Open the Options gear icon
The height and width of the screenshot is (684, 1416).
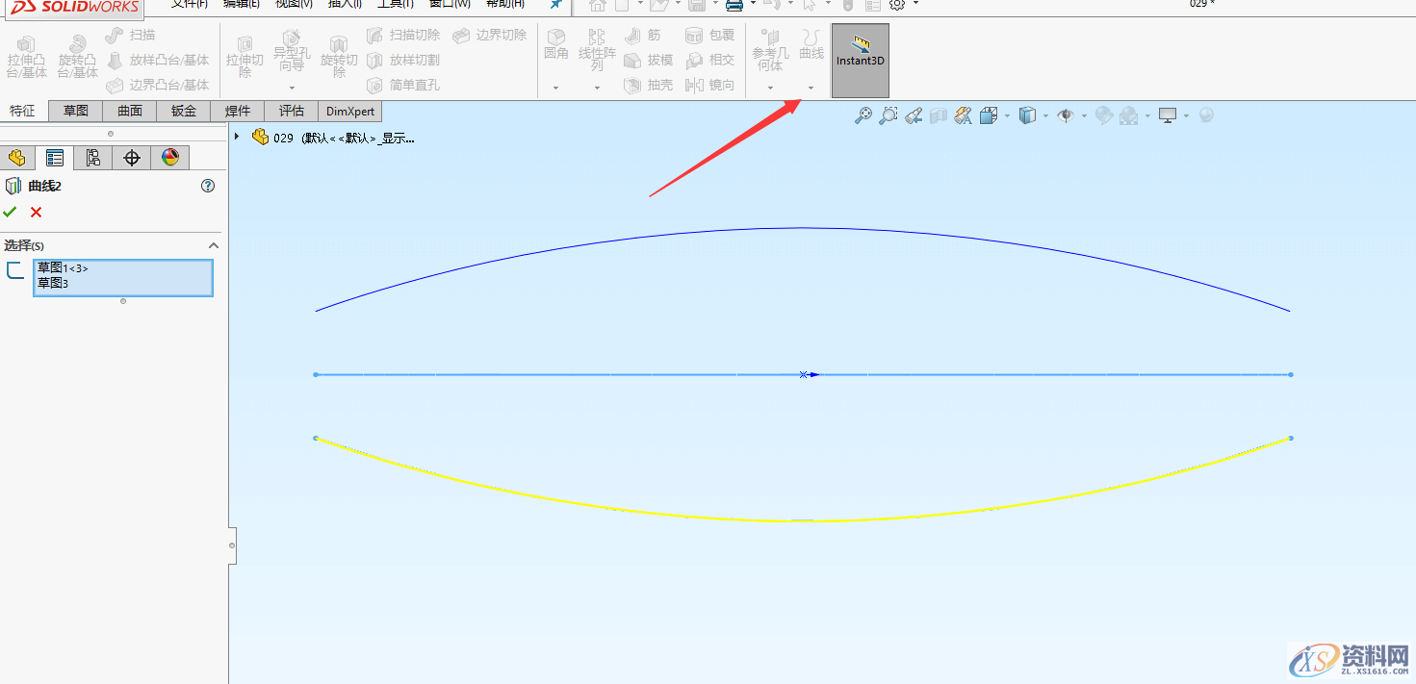[x=895, y=5]
